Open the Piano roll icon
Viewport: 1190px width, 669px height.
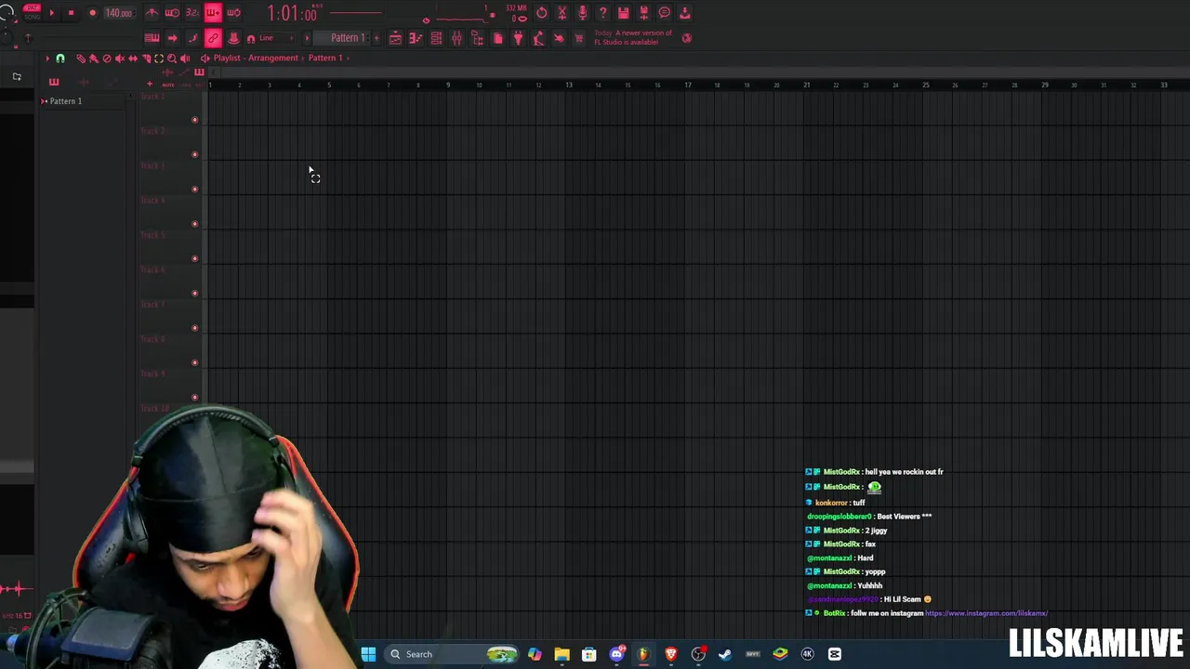tap(416, 38)
